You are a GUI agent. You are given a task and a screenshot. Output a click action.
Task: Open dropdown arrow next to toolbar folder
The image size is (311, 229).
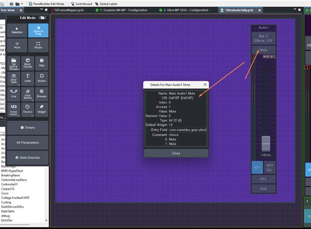[22, 4]
